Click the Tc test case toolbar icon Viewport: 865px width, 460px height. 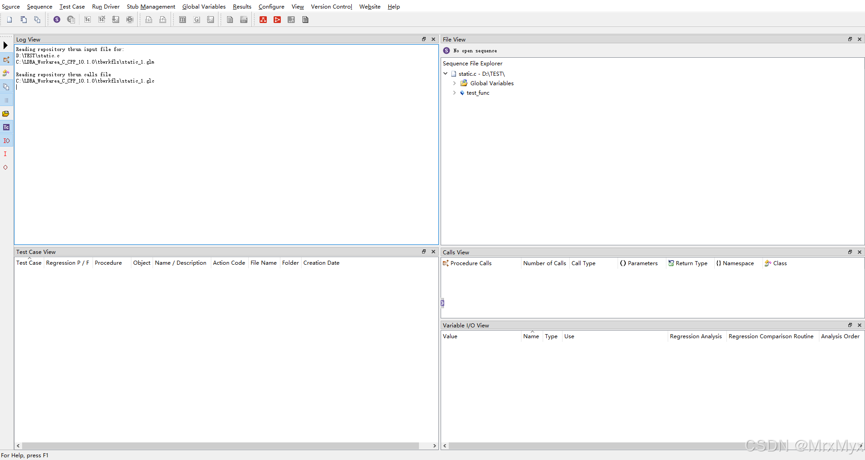(x=88, y=19)
